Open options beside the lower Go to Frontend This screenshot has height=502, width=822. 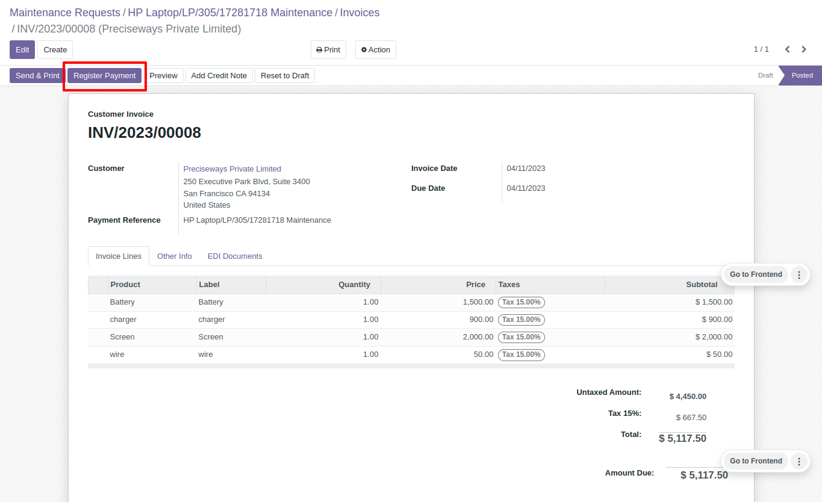[799, 461]
